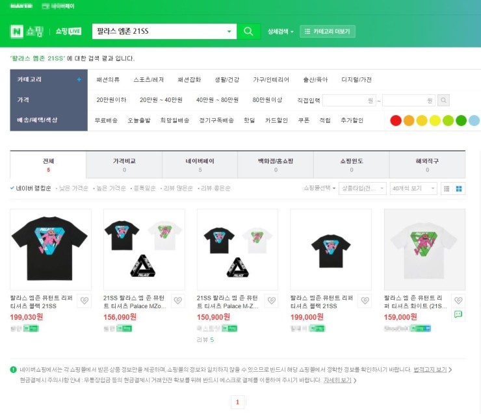Like the 199,030원 product heart icon
Screen dimensions: 481x414
coord(84,300)
